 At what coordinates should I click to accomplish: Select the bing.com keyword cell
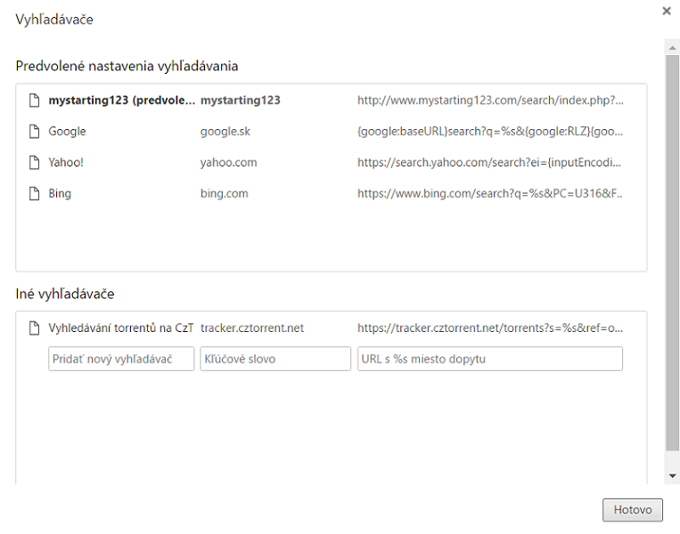(x=224, y=194)
